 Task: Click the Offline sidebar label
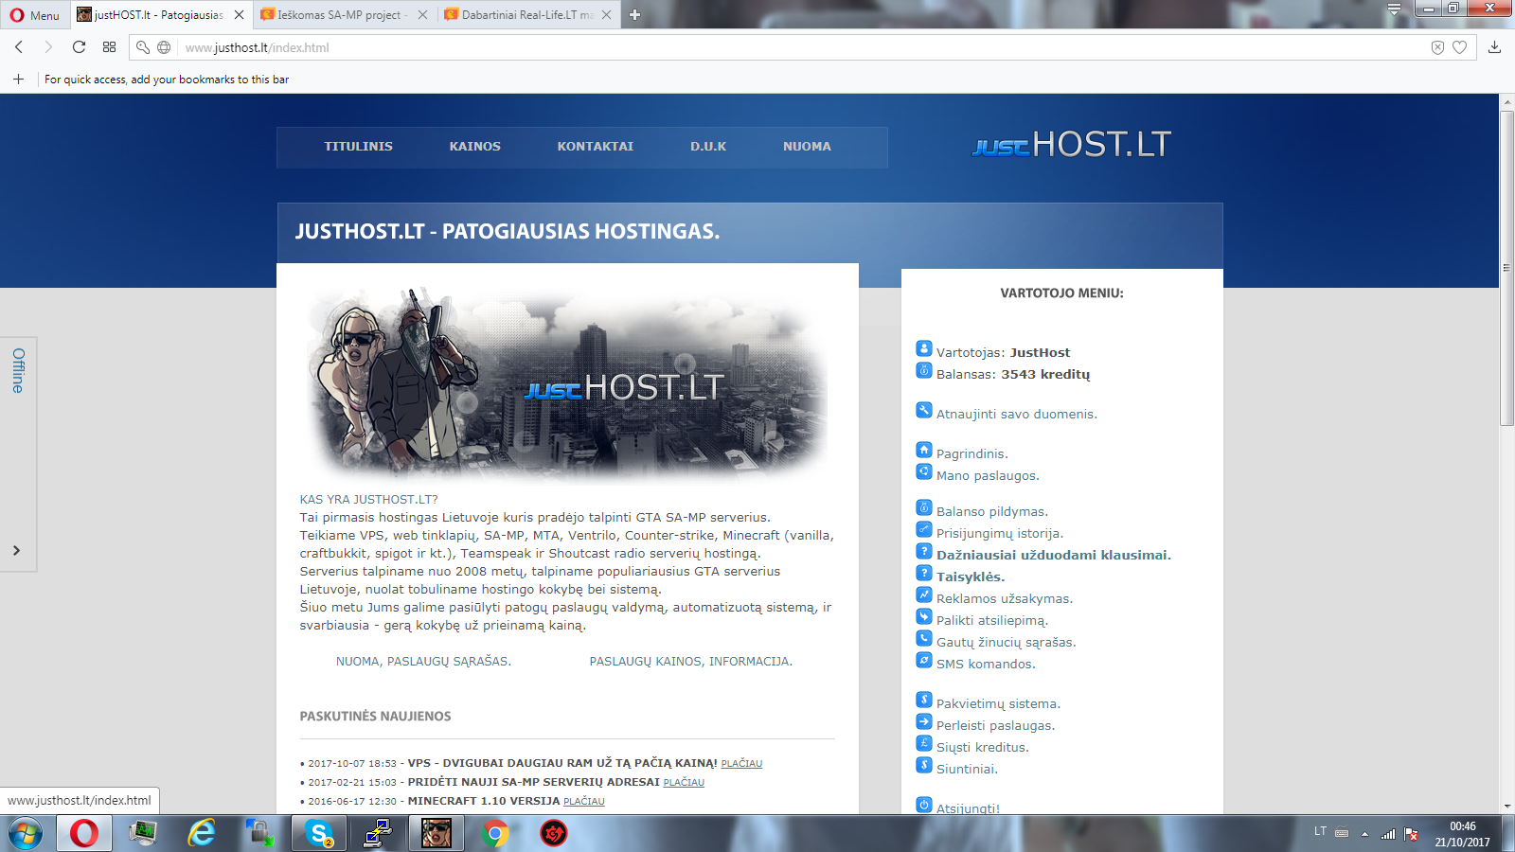(18, 370)
